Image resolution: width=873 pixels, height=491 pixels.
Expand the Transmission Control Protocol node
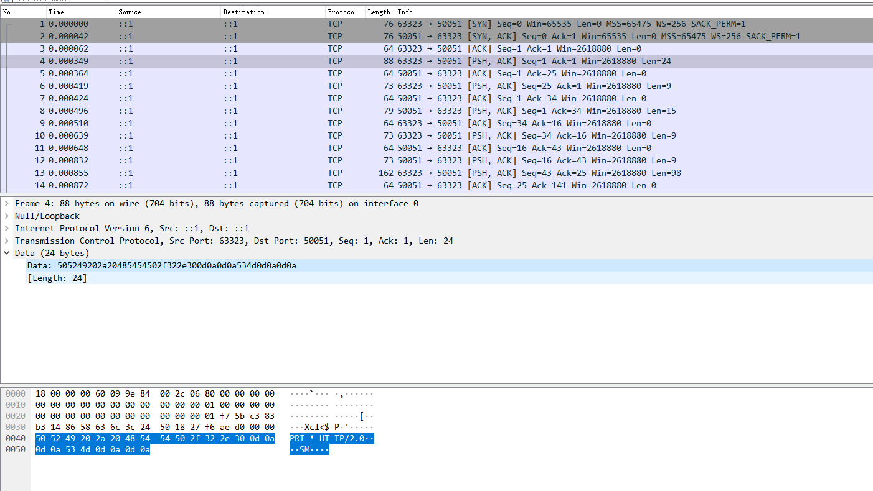pos(7,241)
